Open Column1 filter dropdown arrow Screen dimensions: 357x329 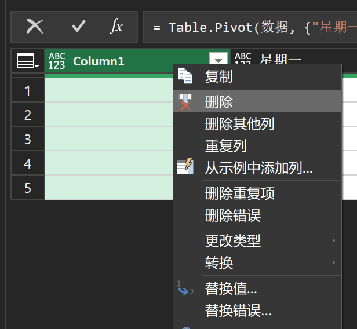[x=218, y=60]
